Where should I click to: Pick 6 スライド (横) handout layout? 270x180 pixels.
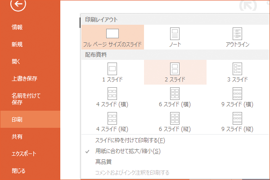tap(175, 97)
